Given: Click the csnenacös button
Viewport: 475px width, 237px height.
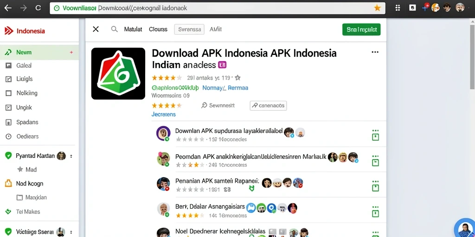Looking at the screenshot, I should 269,106.
